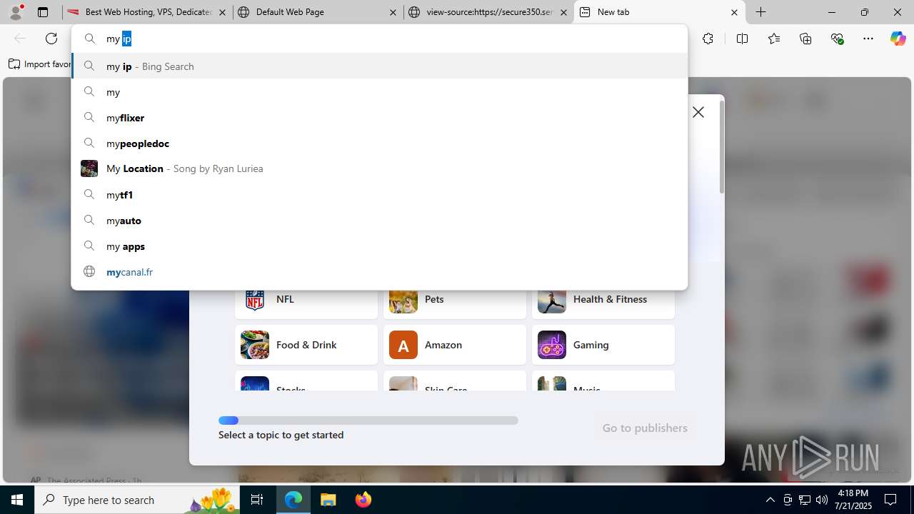Choose the Food & Drink topic
This screenshot has height=514, width=914.
point(306,345)
